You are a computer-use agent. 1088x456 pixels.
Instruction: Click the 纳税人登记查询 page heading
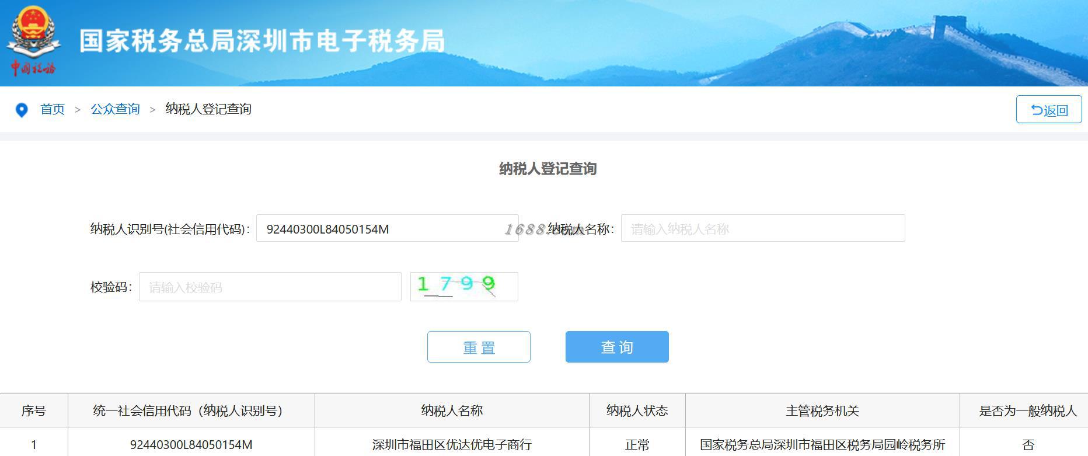(x=548, y=169)
